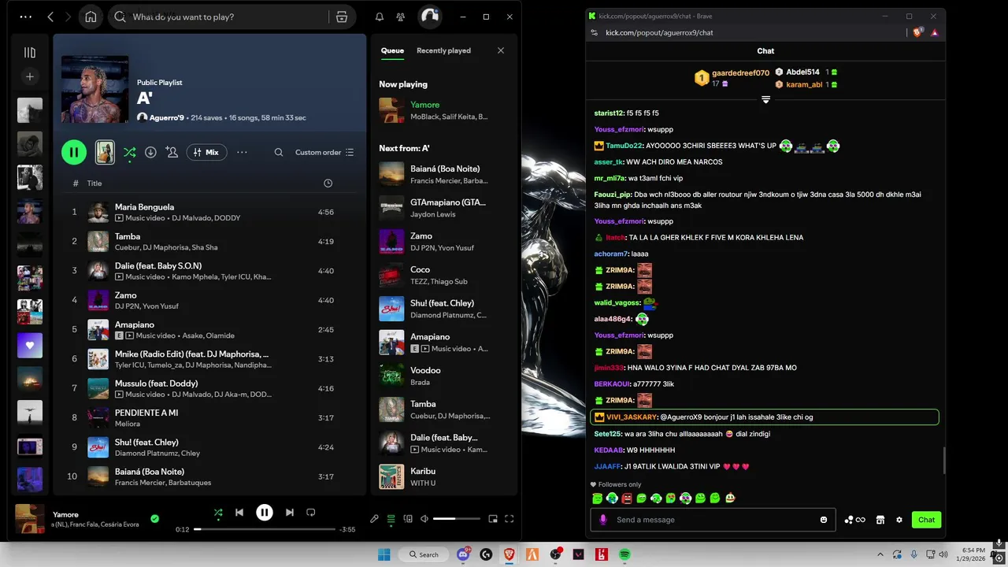View site information icon in Kick address bar
Viewport: 1008px width, 567px height.
coord(595,32)
